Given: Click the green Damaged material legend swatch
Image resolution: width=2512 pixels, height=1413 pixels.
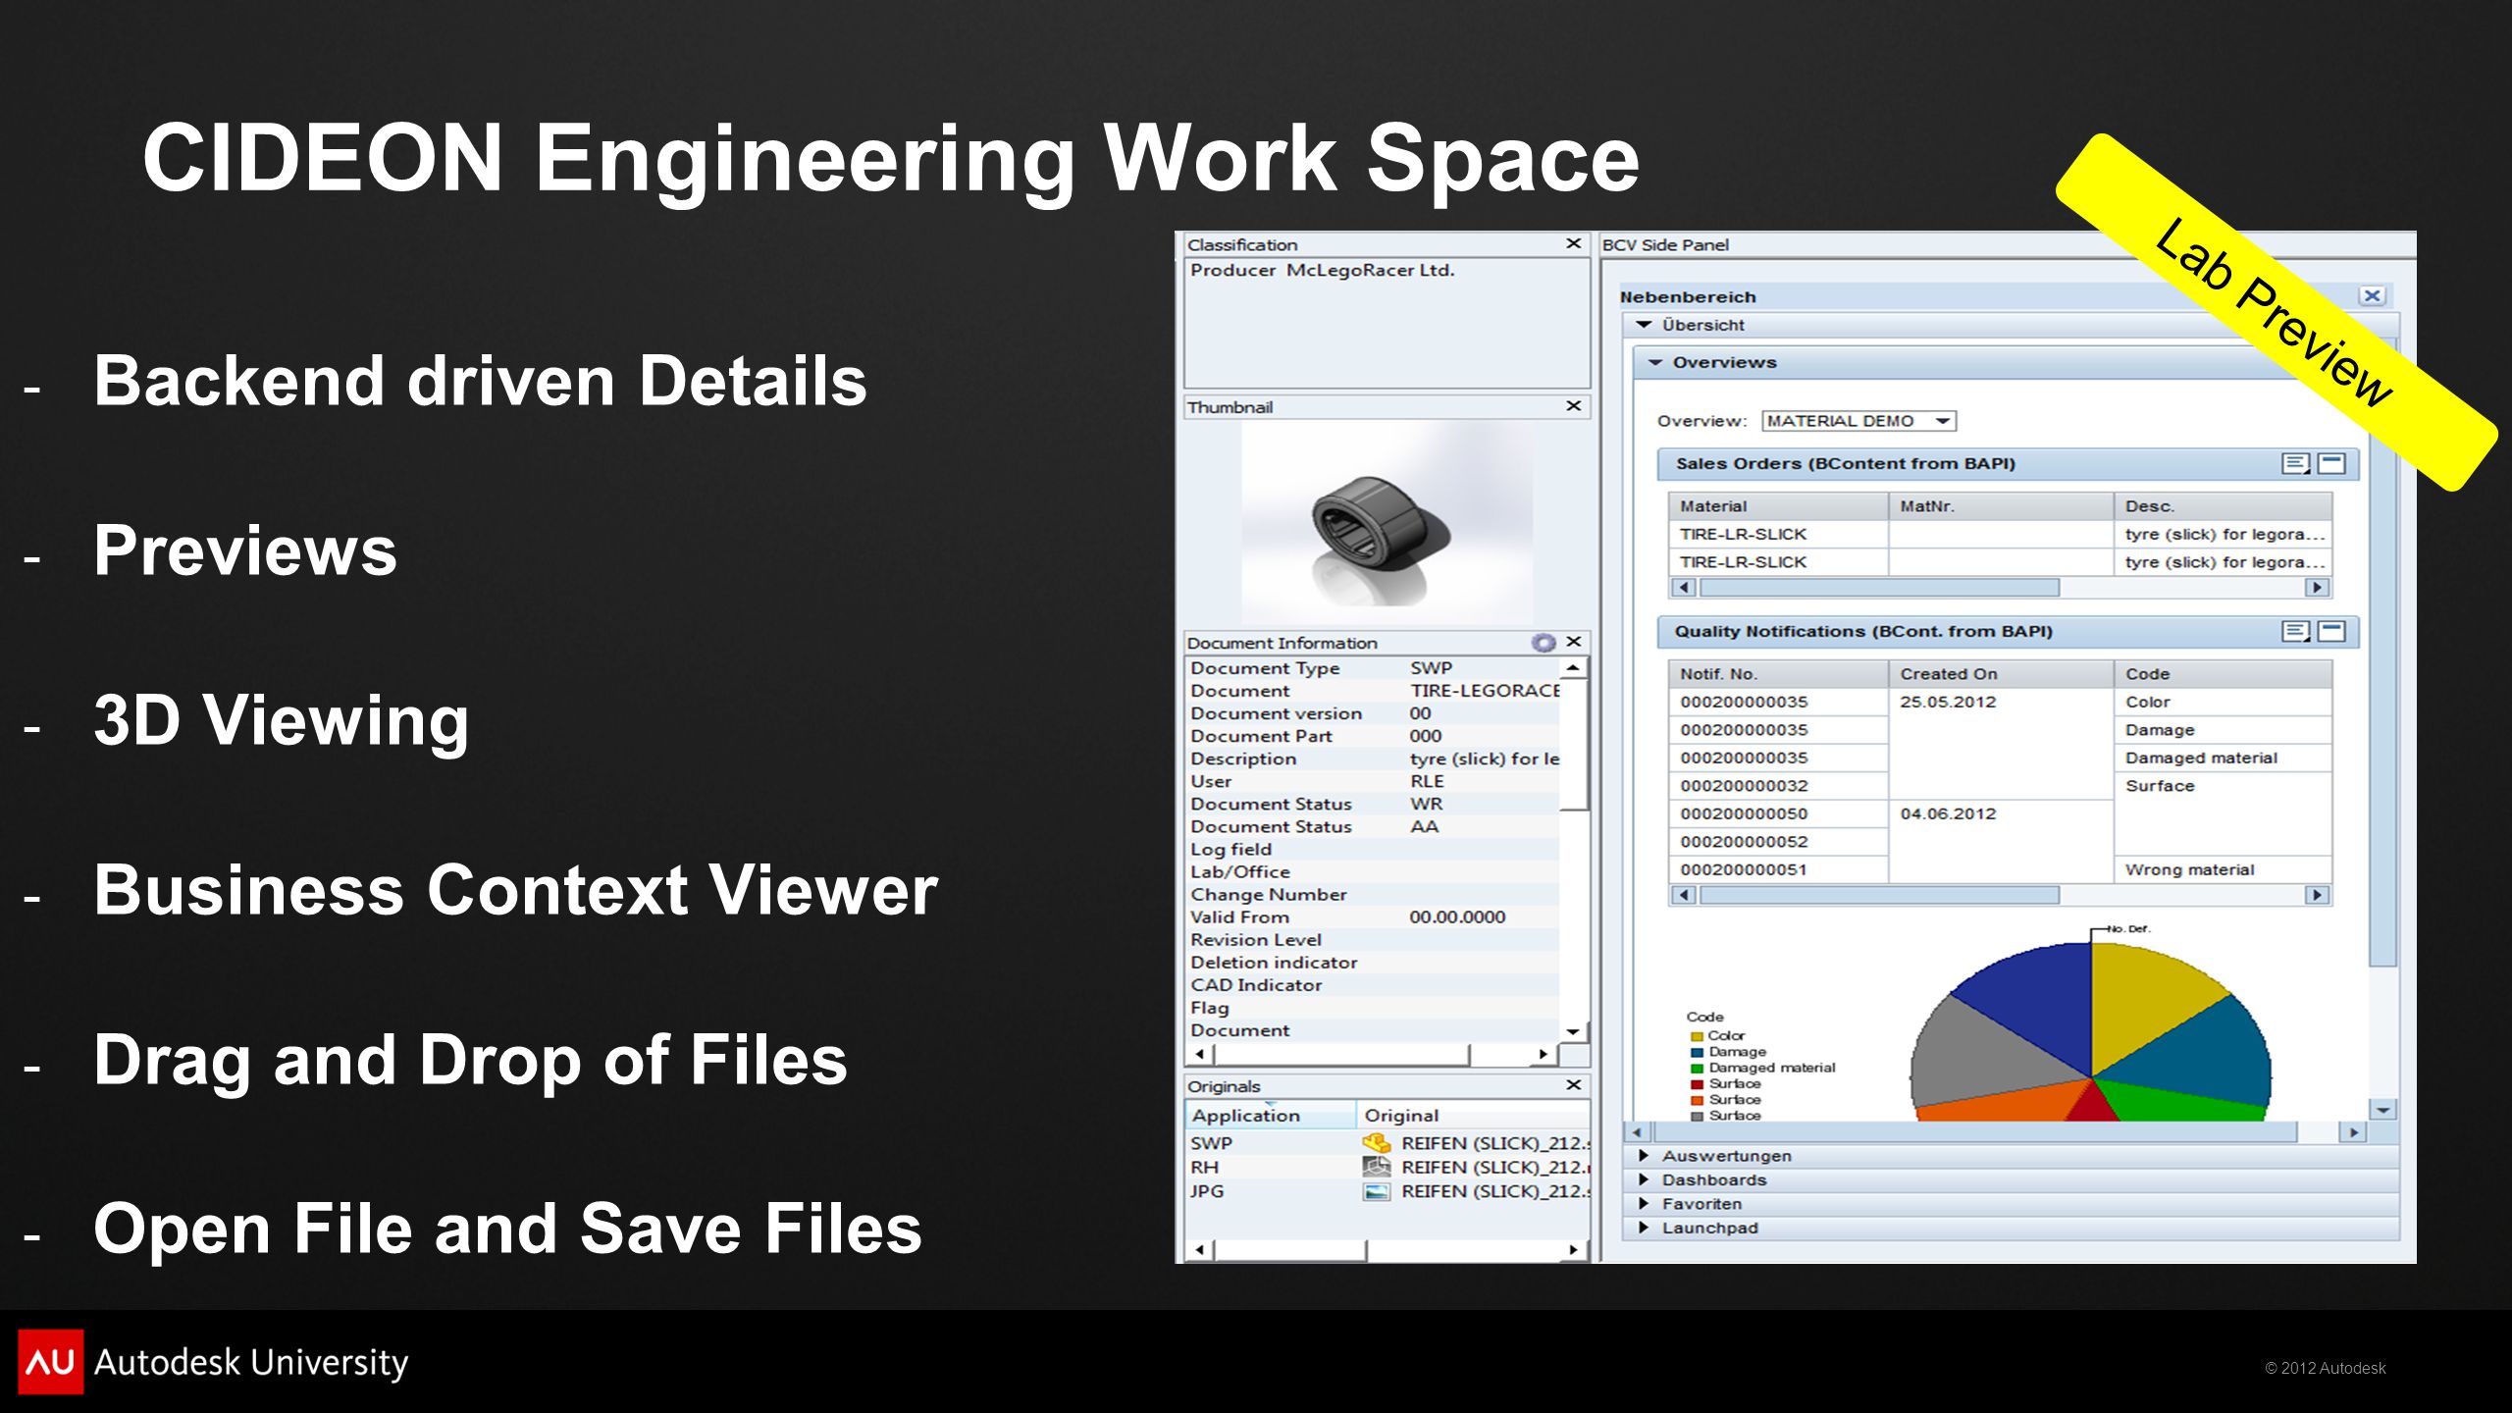Looking at the screenshot, I should (1697, 1068).
